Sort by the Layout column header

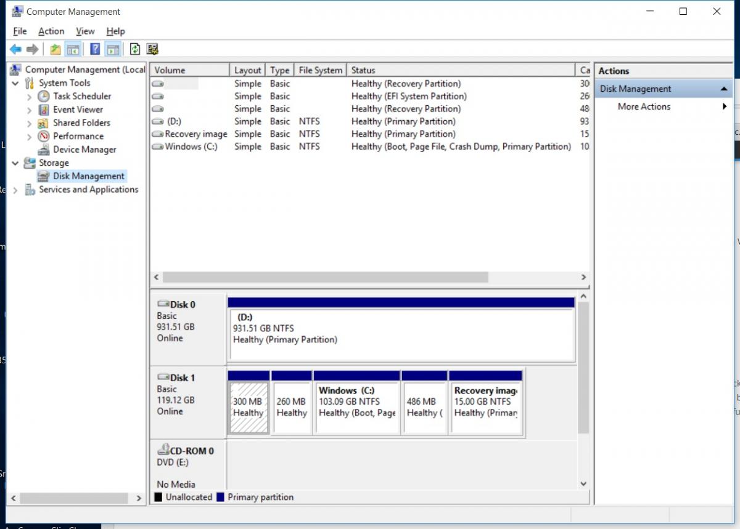(x=248, y=70)
